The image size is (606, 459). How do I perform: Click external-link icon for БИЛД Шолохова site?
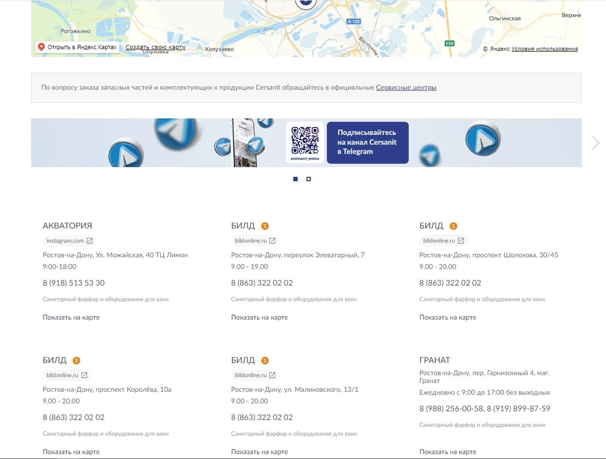pos(461,241)
